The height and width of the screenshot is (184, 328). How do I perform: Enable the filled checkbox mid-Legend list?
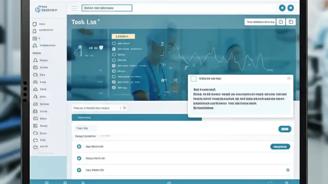114,65
